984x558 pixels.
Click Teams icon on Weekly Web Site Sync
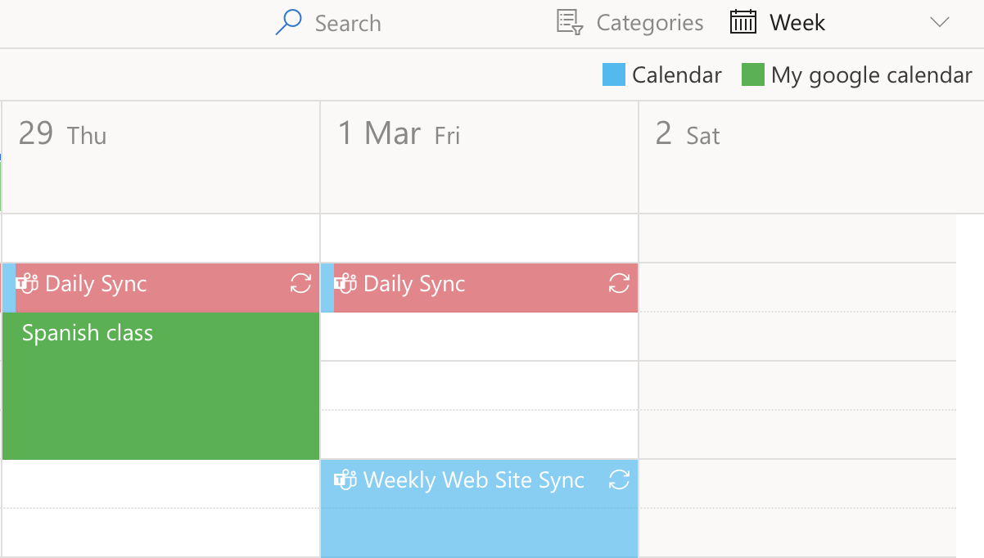point(345,480)
